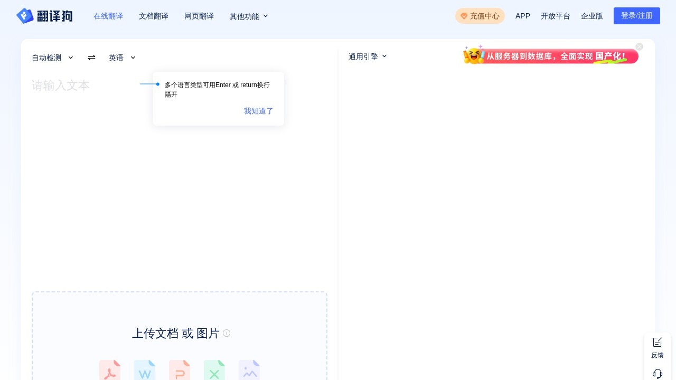Viewport: 676px width, 380px height.
Task: Open the 自动检测 source language dropdown
Action: point(52,58)
